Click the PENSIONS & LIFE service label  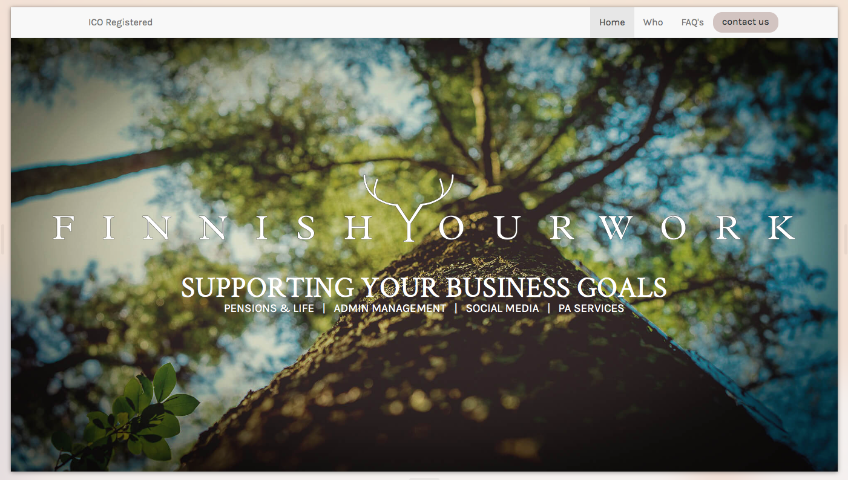[x=269, y=308]
